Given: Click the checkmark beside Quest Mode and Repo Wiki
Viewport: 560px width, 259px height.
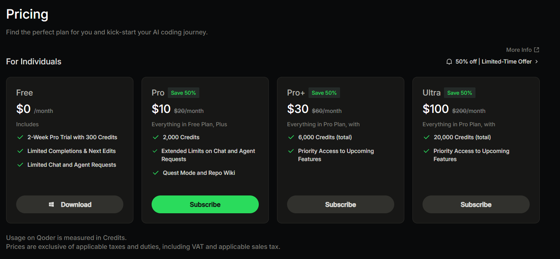Looking at the screenshot, I should [x=156, y=173].
